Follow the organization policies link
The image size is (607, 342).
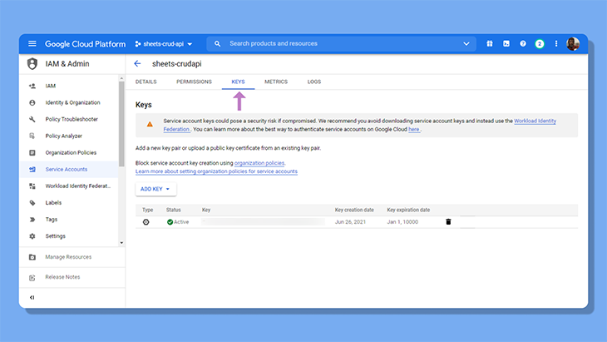tap(259, 163)
